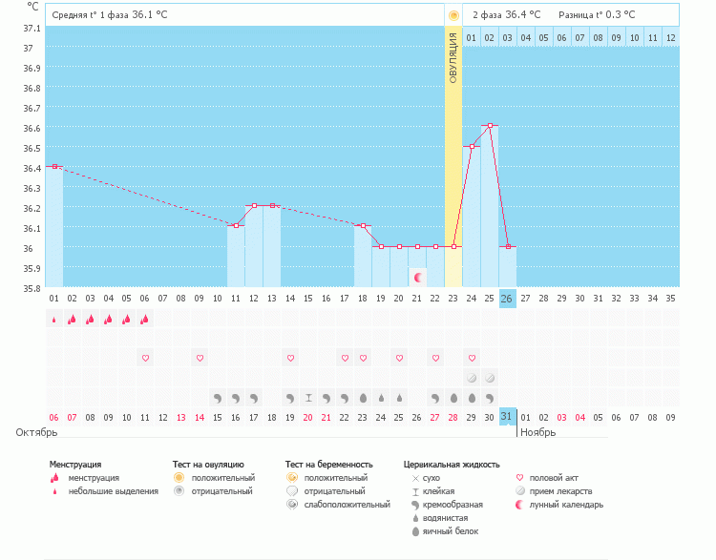Click the 'лунный календарь' legend moon icon
716x560 pixels.
click(520, 505)
